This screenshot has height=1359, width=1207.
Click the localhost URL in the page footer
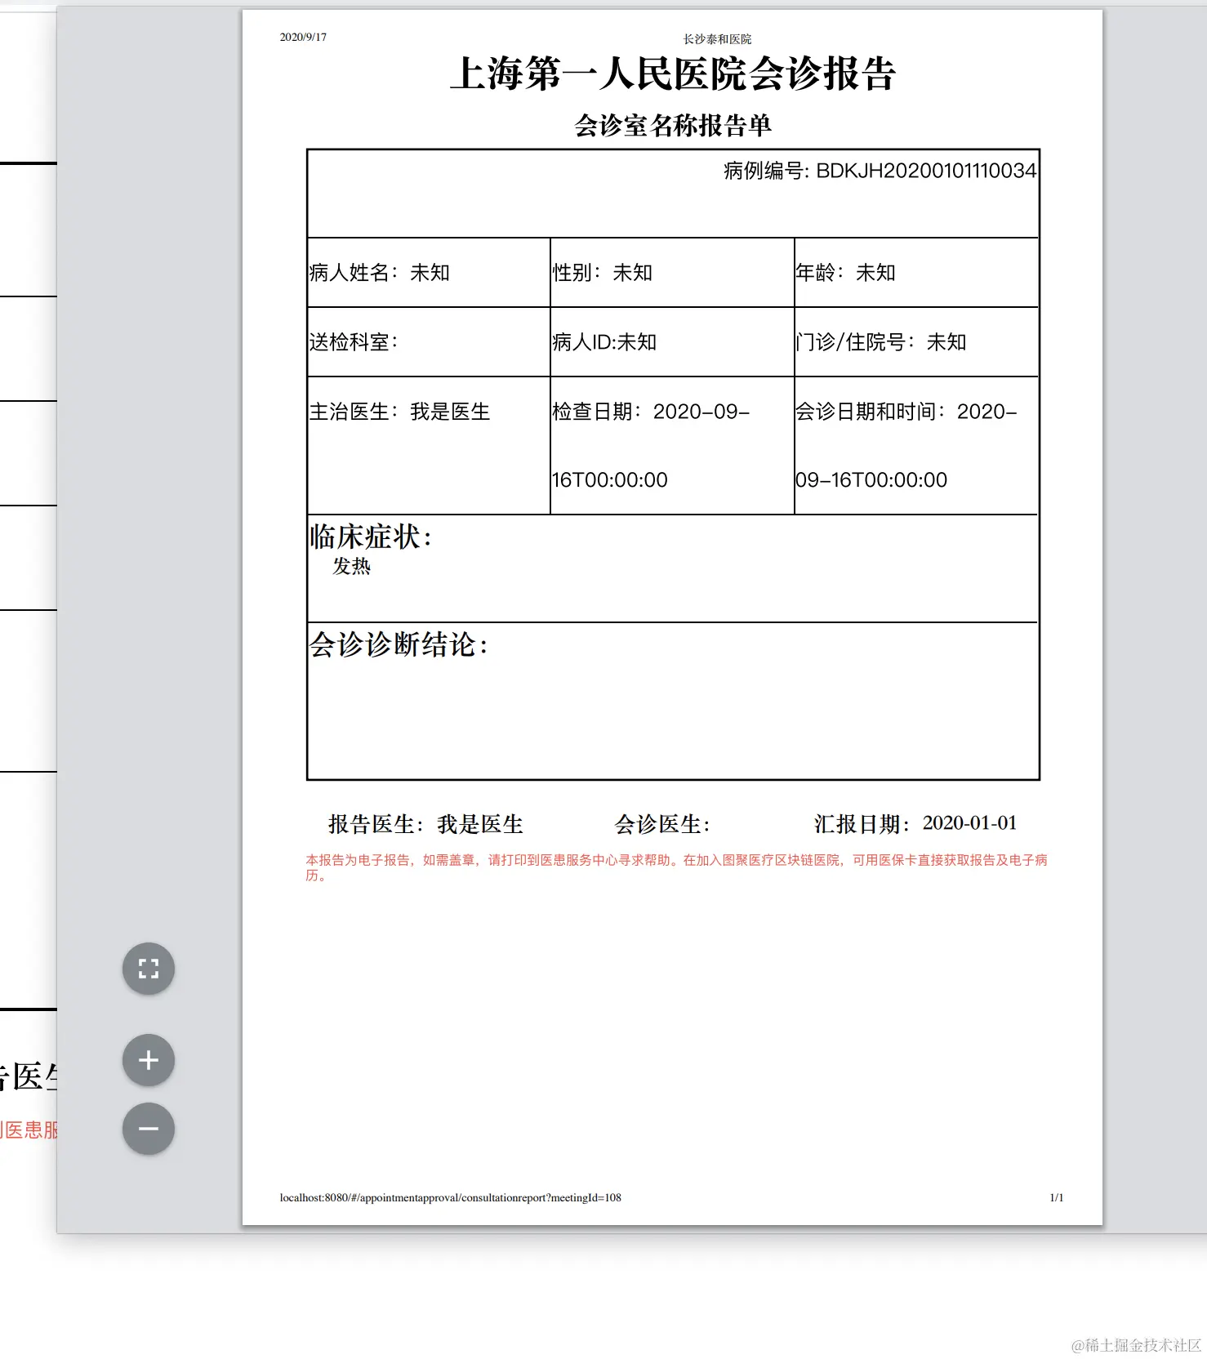point(450,1198)
